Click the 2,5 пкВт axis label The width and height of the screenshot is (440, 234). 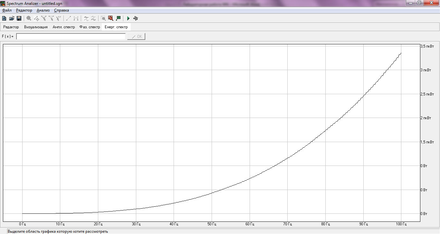tap(427, 94)
